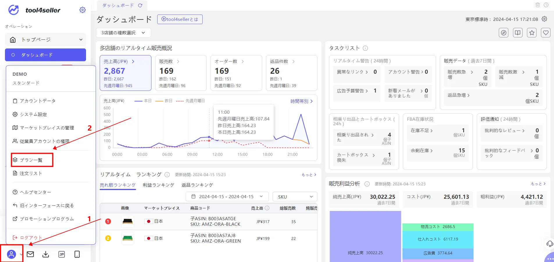Click the JP language icon
Viewport: 554px width, 262px height.
pos(62,254)
